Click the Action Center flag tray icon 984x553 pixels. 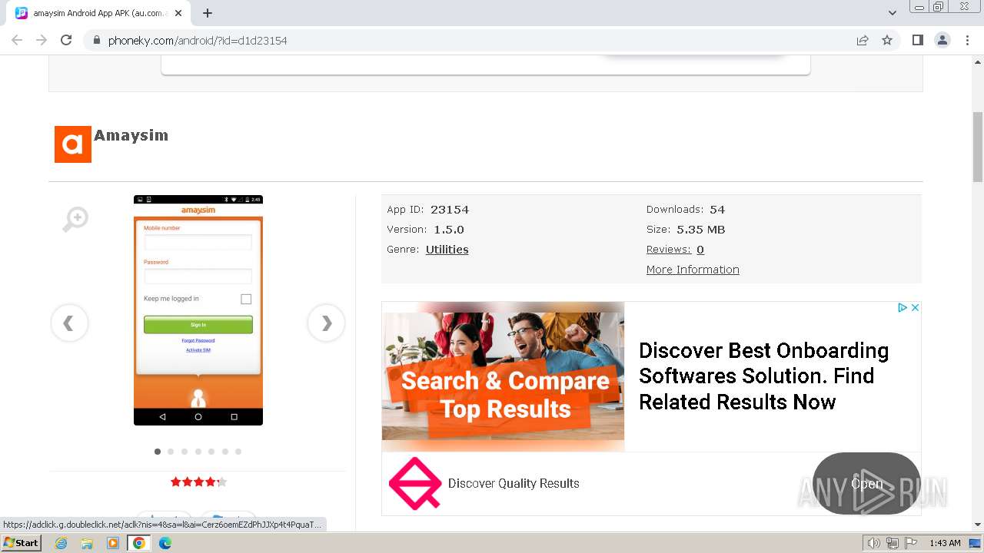911,543
